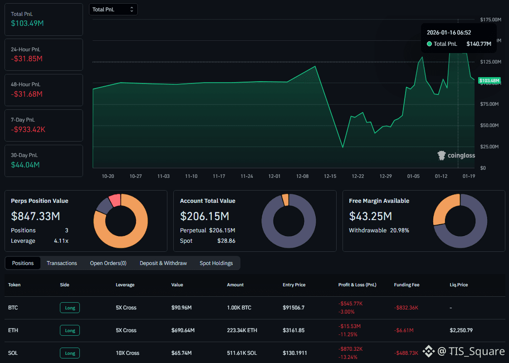Click the green Total PnL legend dot
This screenshot has height=363, width=509.
(429, 44)
